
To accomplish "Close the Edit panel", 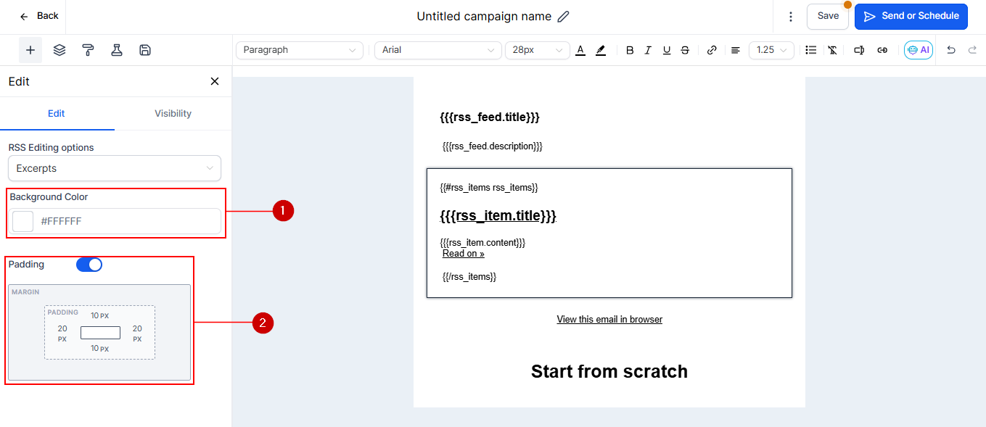I will coord(215,81).
